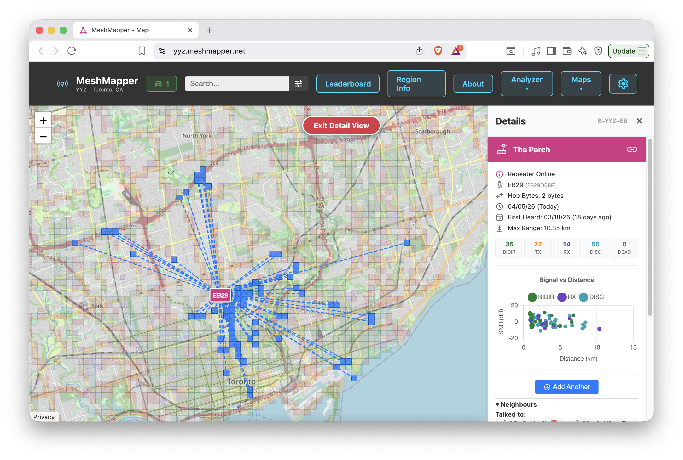Click Exit Detail View button
Screen dimensions: 683x460
[341, 126]
